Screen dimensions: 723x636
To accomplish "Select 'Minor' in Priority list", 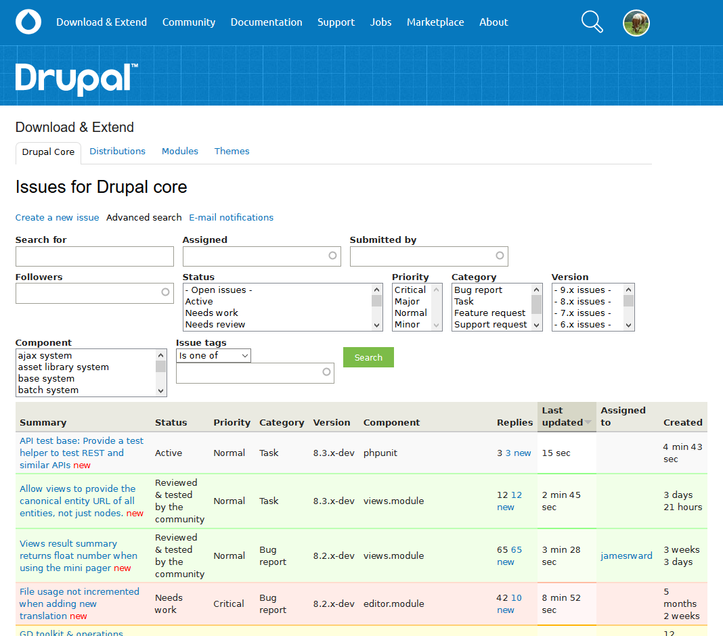I will click(412, 325).
